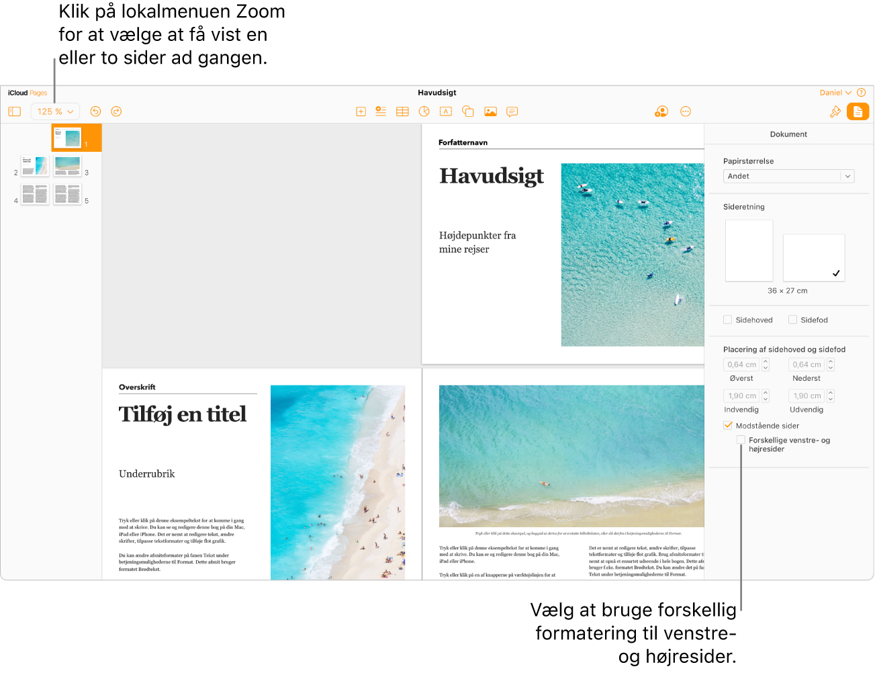Open the Daniel account menu
Image resolution: width=875 pixels, height=675 pixels.
pyautogui.click(x=835, y=93)
